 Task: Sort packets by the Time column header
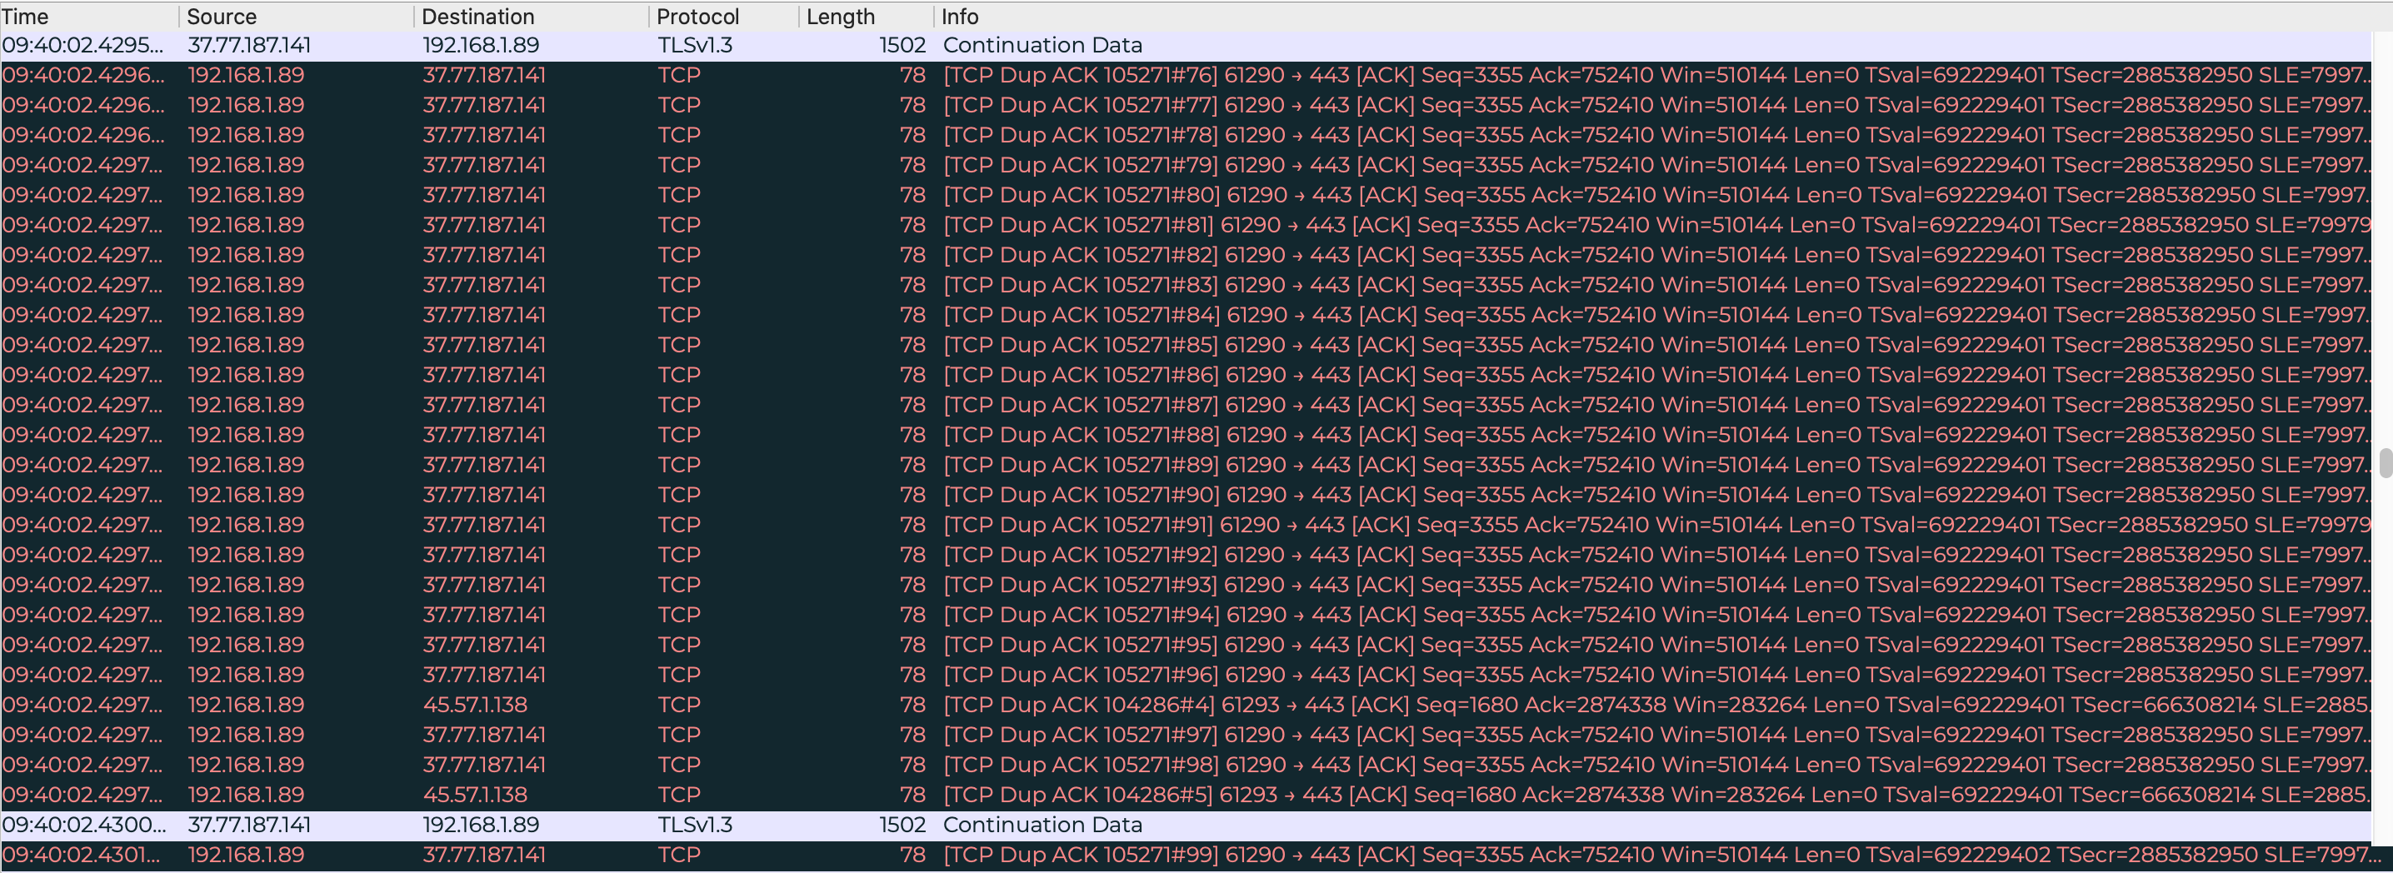coord(88,17)
